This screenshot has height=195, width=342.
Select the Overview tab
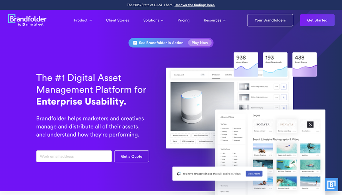(216, 75)
